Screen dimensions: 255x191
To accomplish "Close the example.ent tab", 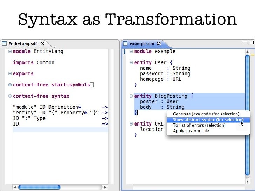I will click(x=159, y=43).
